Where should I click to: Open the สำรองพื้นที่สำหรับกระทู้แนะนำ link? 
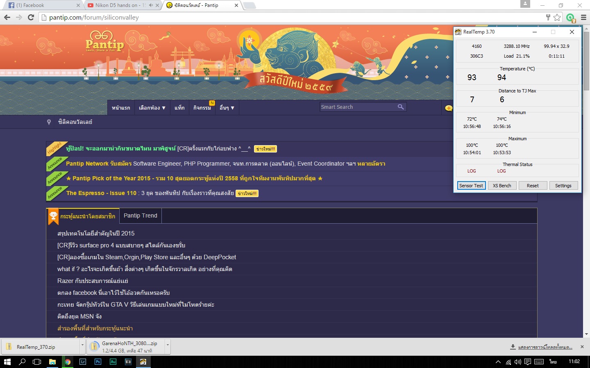tap(95, 328)
